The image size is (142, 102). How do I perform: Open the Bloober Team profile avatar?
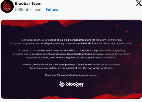tap(7, 6)
